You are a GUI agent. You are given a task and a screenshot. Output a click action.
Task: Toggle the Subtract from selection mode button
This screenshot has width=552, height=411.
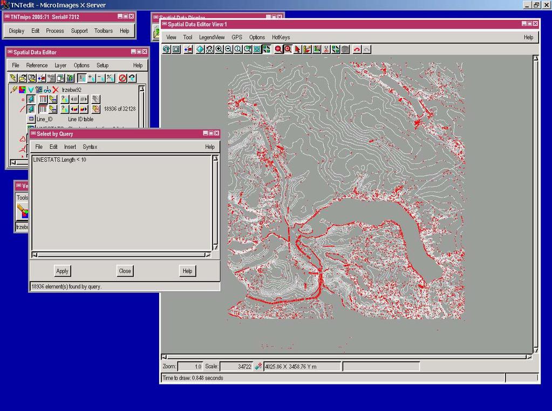[x=101, y=78]
